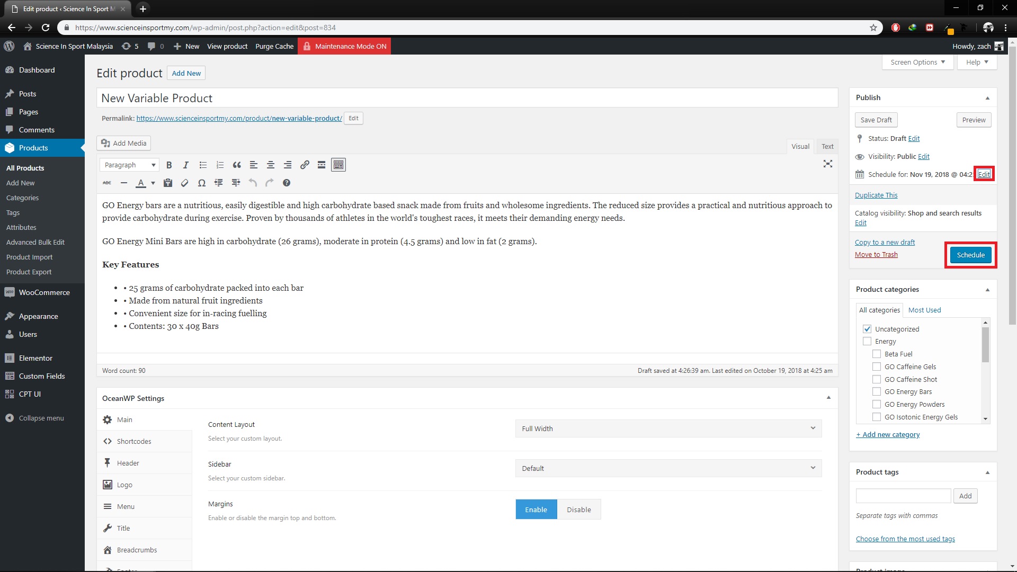Apply text color
The image size is (1017, 572).
(141, 183)
